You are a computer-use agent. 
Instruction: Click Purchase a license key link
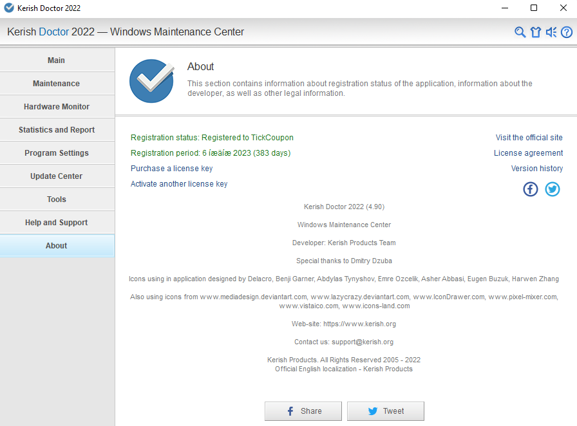click(x=171, y=169)
